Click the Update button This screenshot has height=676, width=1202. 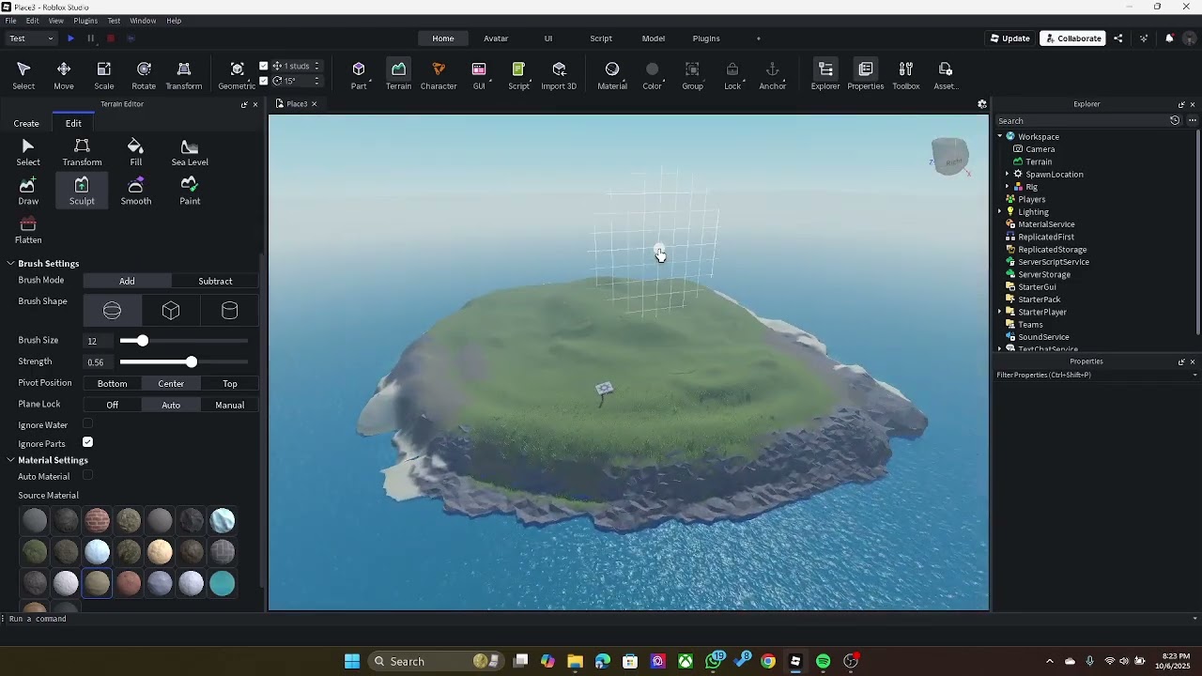[1009, 38]
